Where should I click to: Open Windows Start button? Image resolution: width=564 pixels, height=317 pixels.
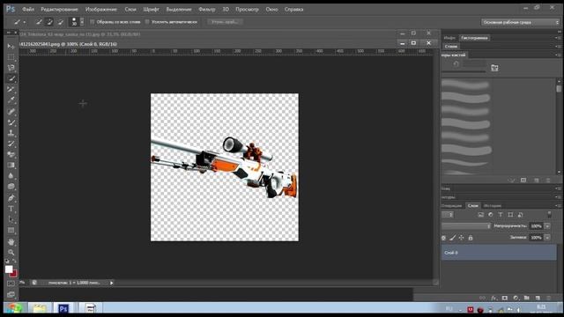point(14,308)
